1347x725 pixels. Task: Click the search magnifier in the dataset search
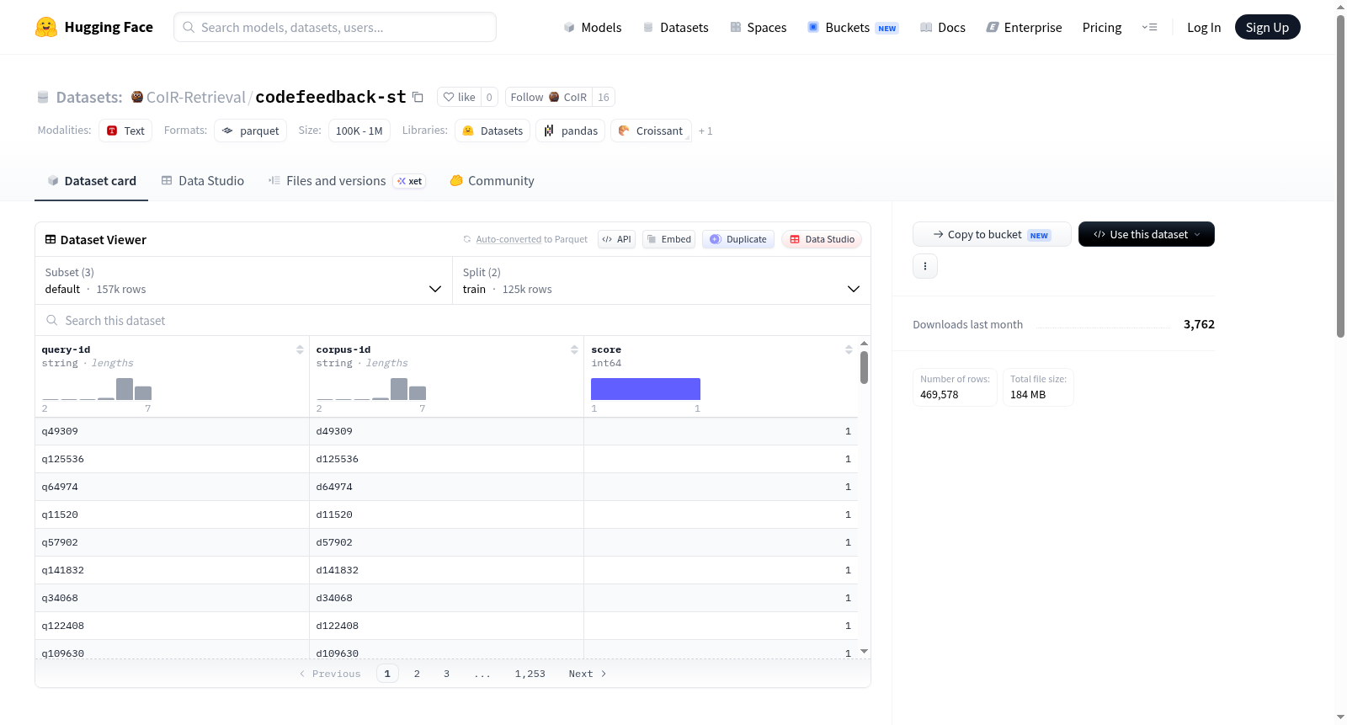click(52, 320)
